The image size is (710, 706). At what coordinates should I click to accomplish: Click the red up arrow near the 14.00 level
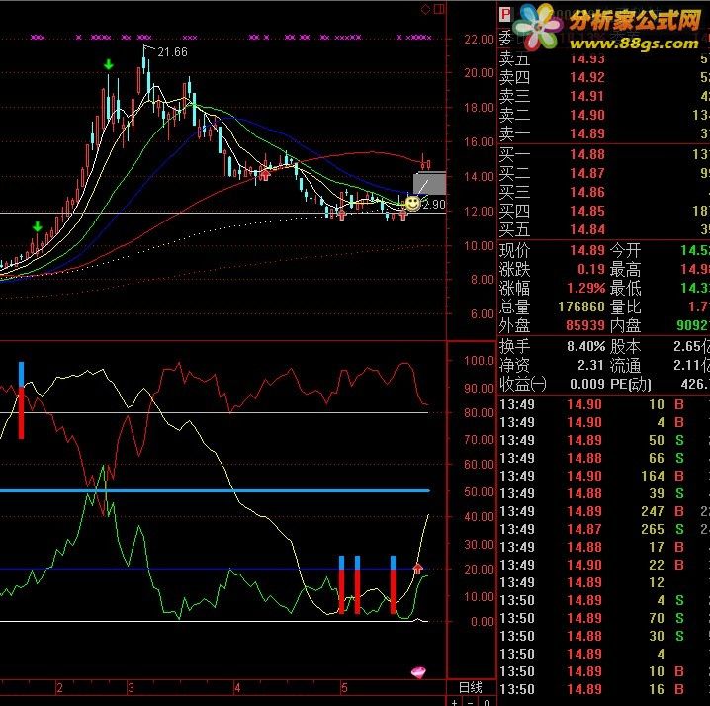265,175
